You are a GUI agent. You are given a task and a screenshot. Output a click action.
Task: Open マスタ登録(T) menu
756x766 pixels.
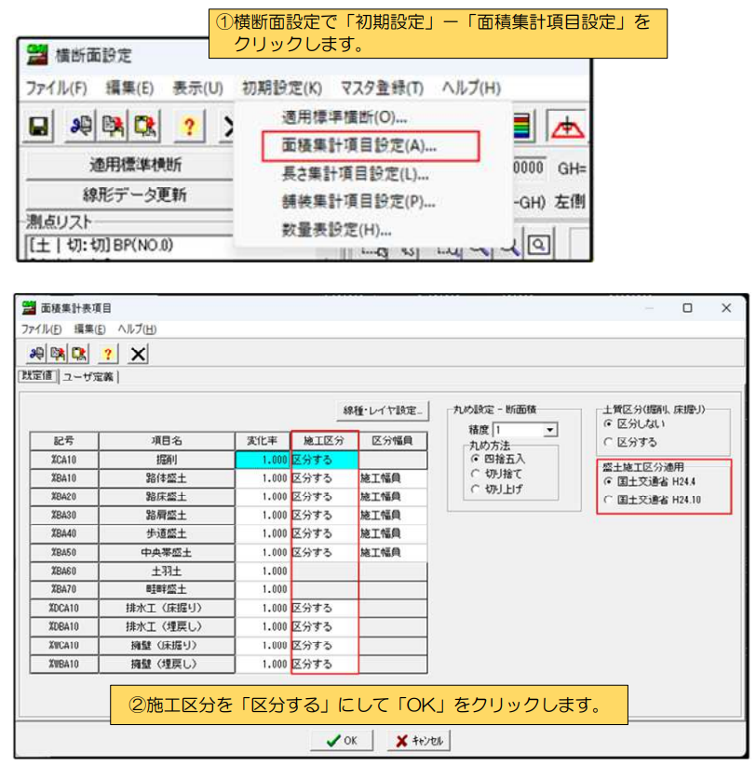[x=382, y=87]
